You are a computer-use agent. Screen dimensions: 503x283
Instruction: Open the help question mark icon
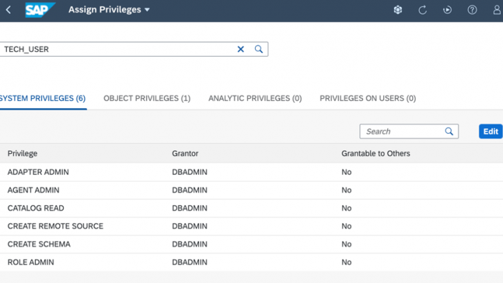tap(472, 10)
